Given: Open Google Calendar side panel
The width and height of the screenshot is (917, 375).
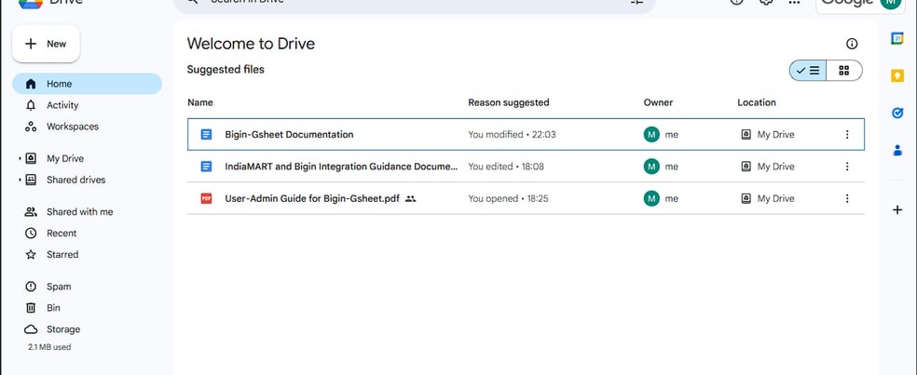Looking at the screenshot, I should pos(897,38).
